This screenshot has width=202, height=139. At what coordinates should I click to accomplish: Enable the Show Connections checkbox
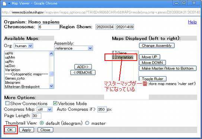pyautogui.click(x=7, y=103)
